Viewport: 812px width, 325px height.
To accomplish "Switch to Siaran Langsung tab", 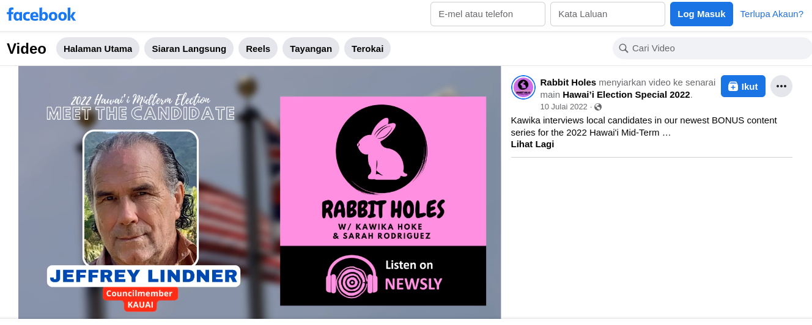I will 189,48.
